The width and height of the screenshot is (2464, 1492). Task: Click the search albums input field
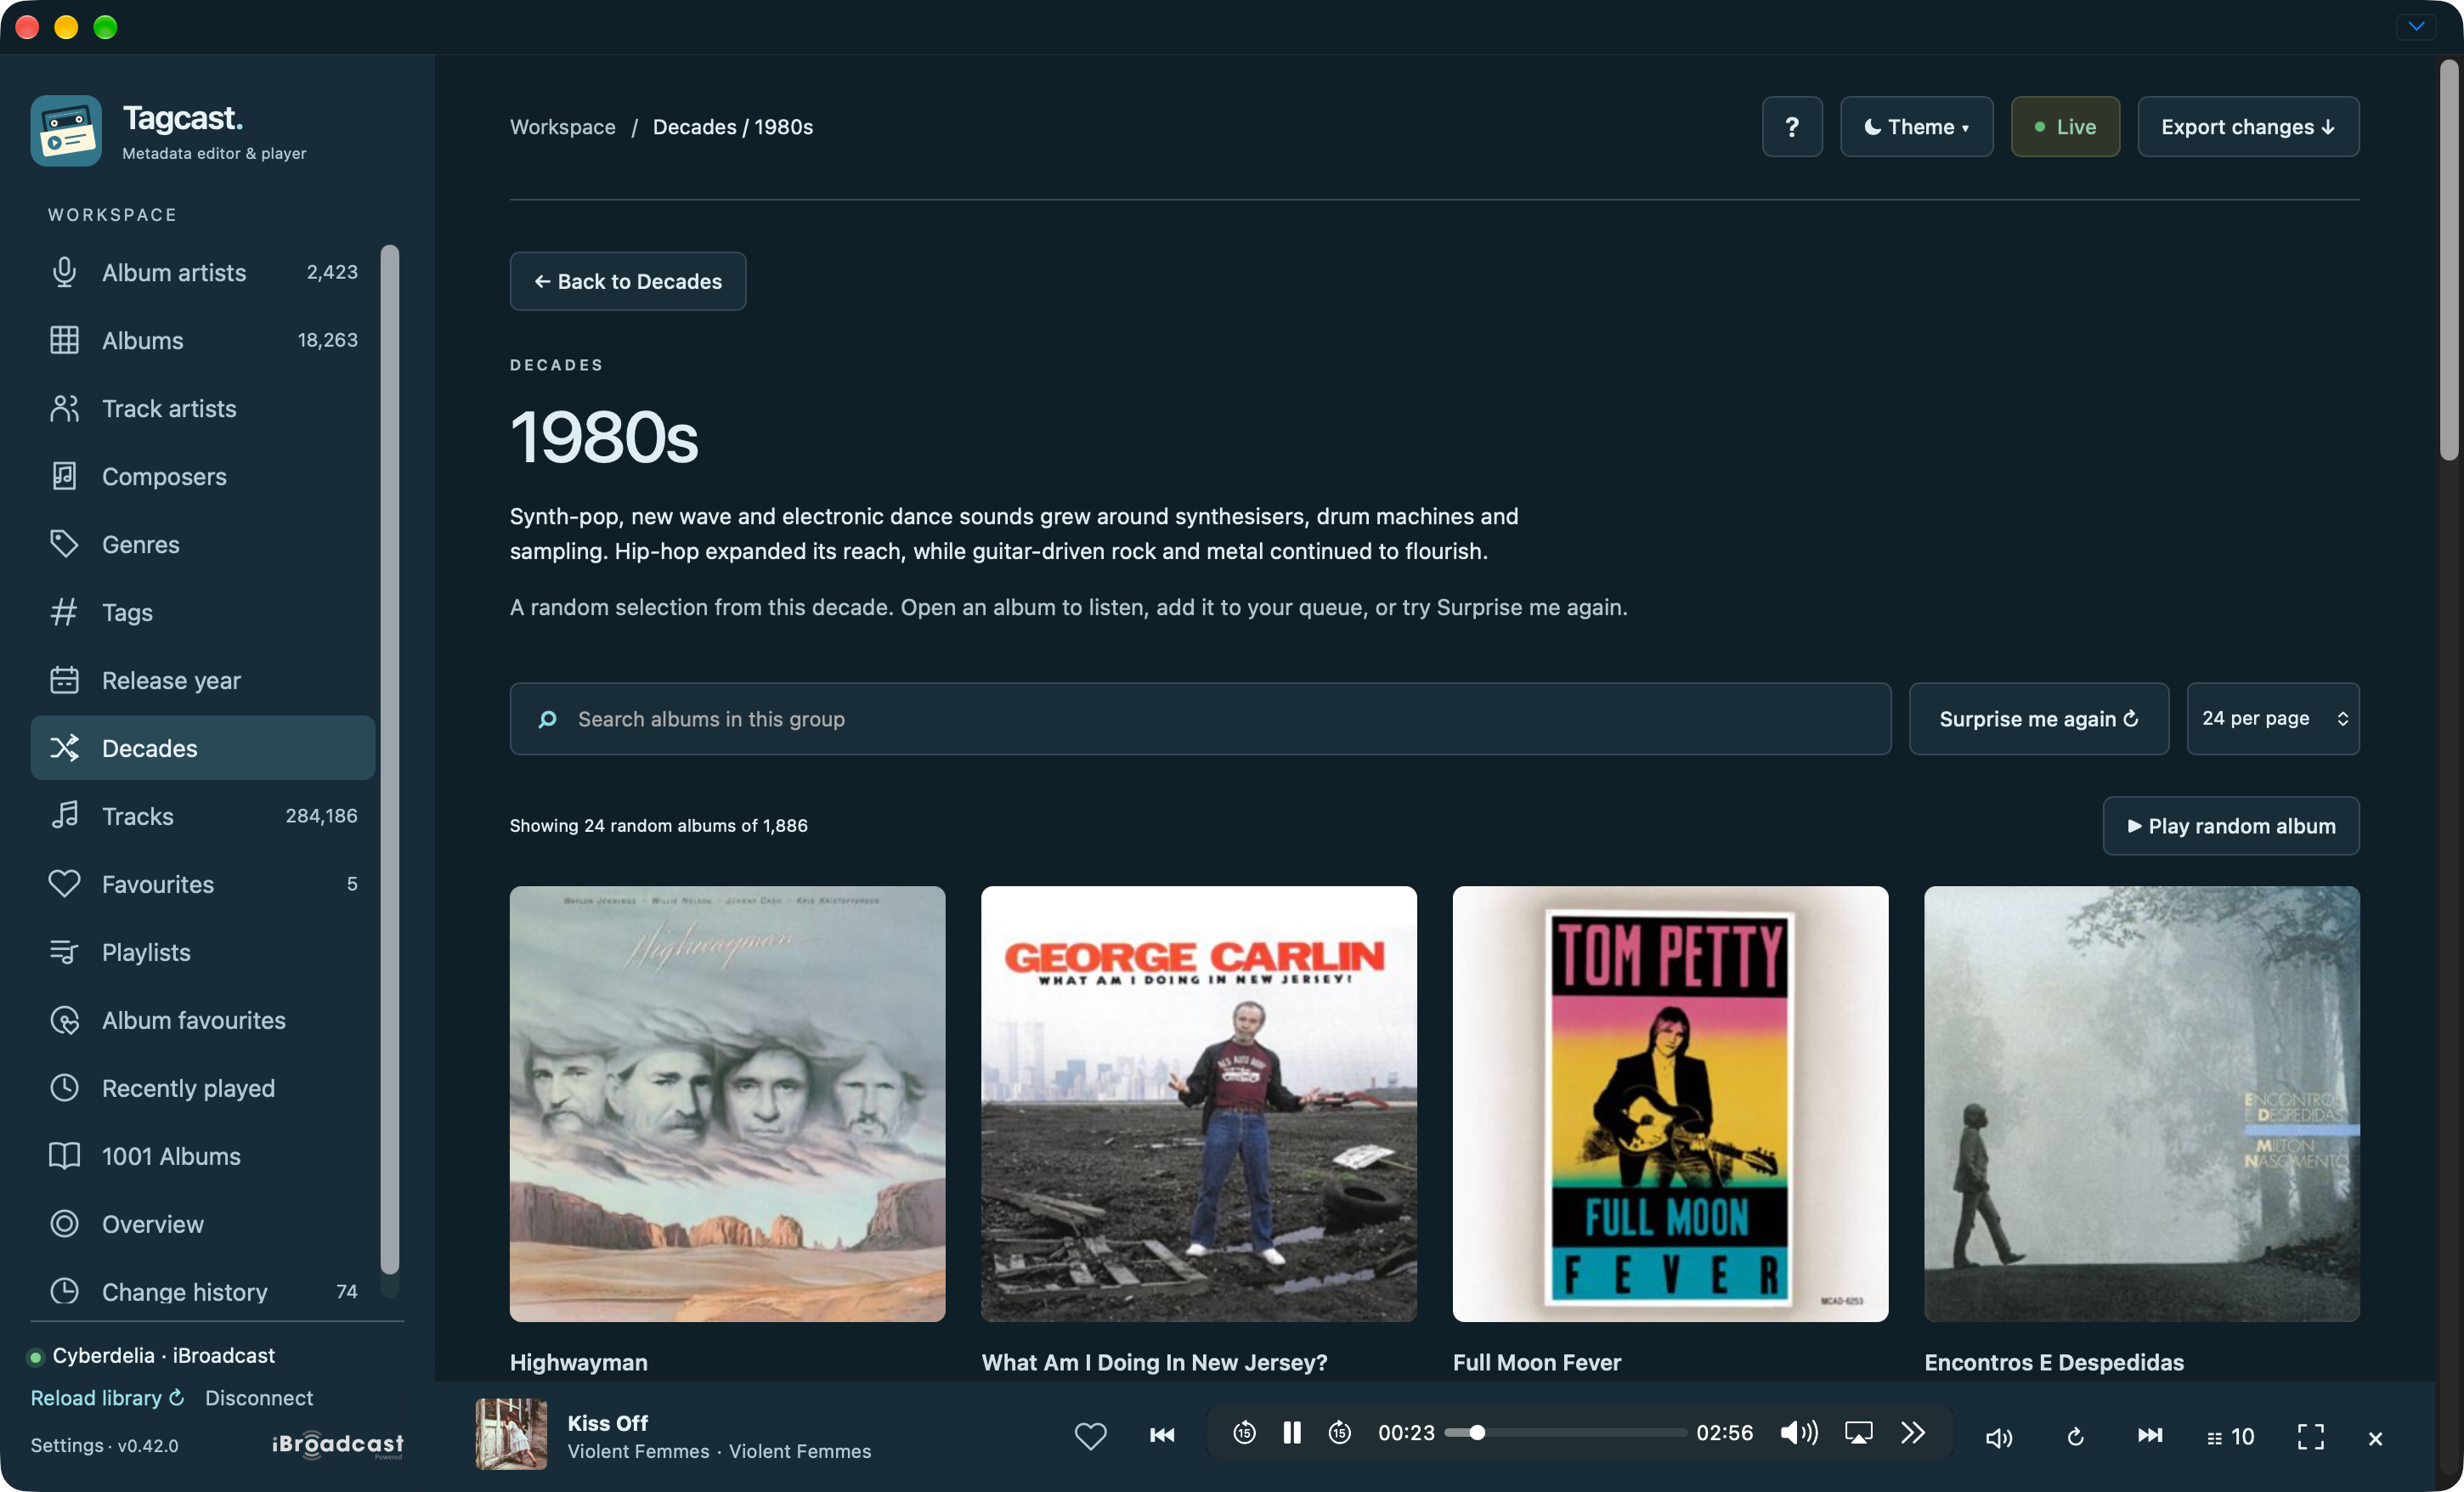pos(1200,719)
